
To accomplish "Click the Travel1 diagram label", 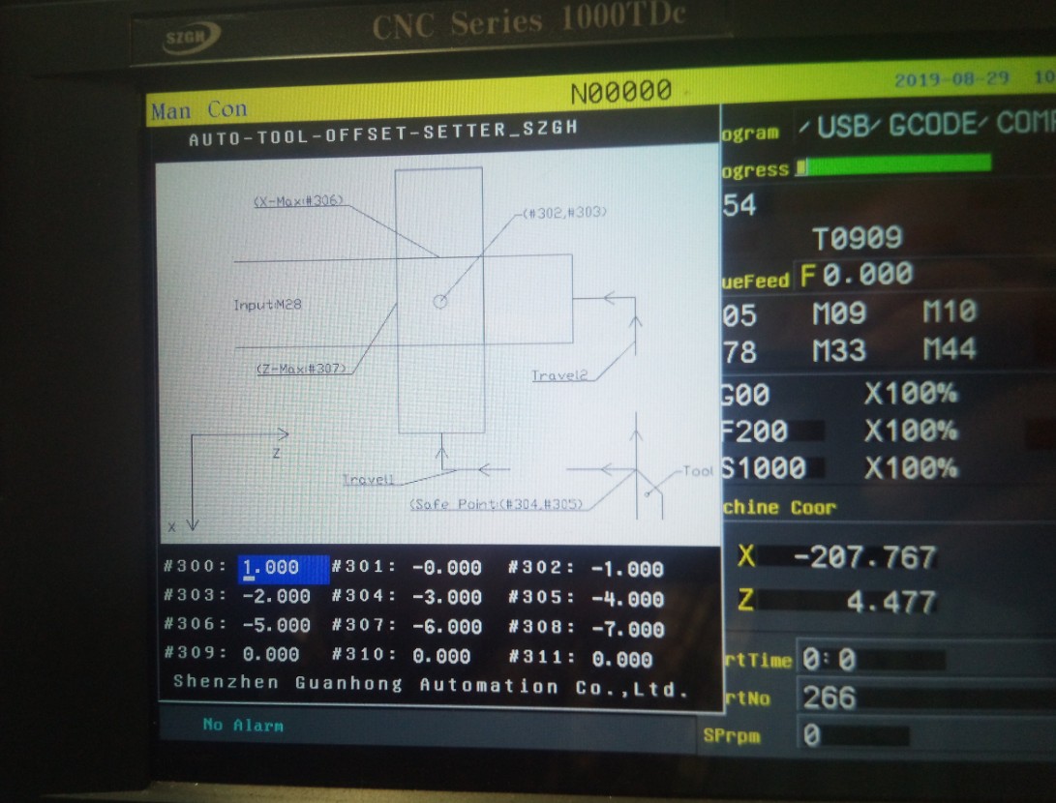I will pos(368,479).
